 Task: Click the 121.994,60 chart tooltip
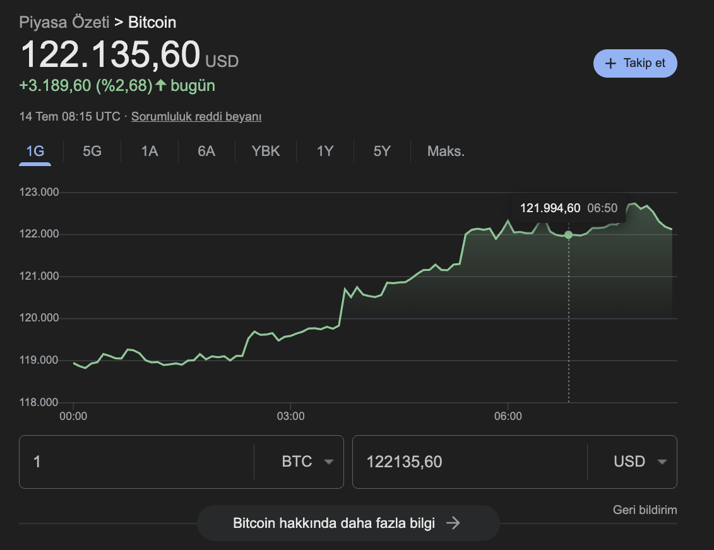click(x=569, y=208)
